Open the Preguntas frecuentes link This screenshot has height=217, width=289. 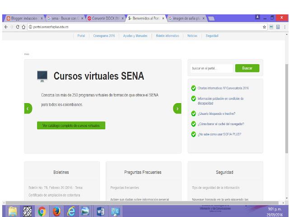point(125,188)
